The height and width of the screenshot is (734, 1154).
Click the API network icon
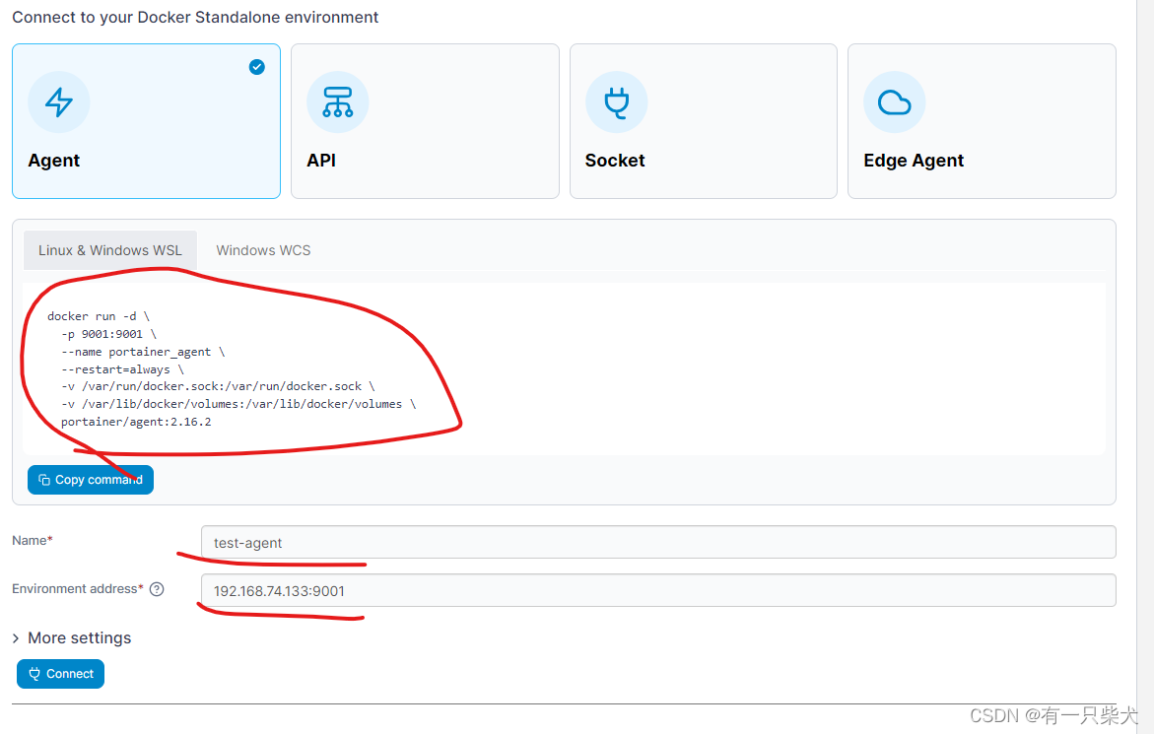[338, 102]
